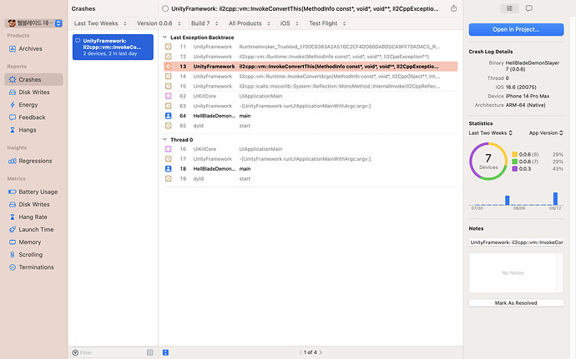
Task: Toggle the resolved circle beside crash title
Action: [x=165, y=8]
